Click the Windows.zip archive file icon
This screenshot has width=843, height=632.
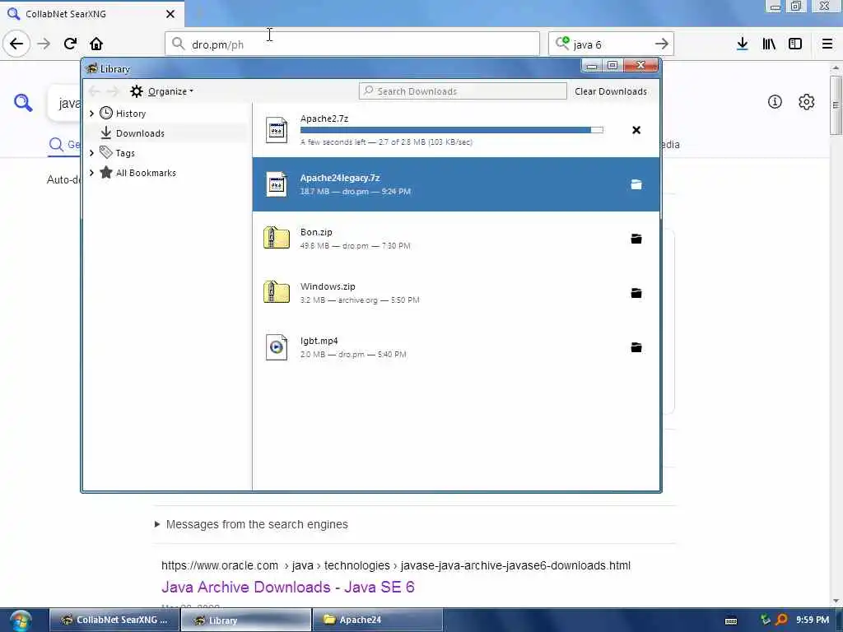tap(277, 292)
